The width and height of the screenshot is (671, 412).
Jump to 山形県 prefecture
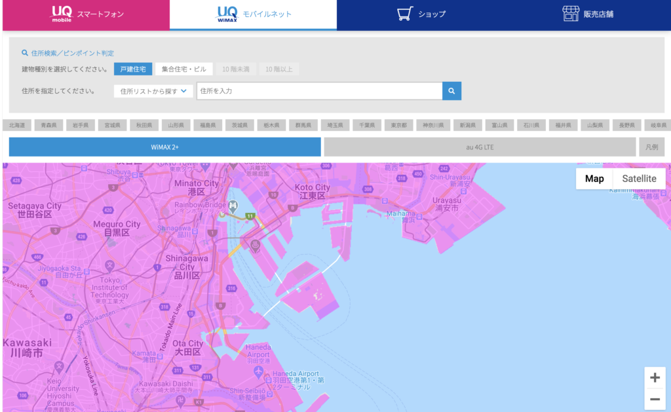(176, 125)
